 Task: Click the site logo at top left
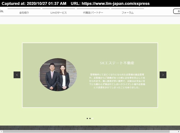point(2,11)
